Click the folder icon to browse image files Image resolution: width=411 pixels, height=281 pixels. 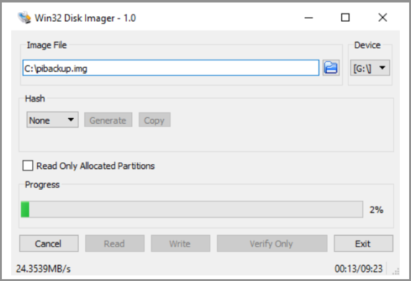pos(331,68)
